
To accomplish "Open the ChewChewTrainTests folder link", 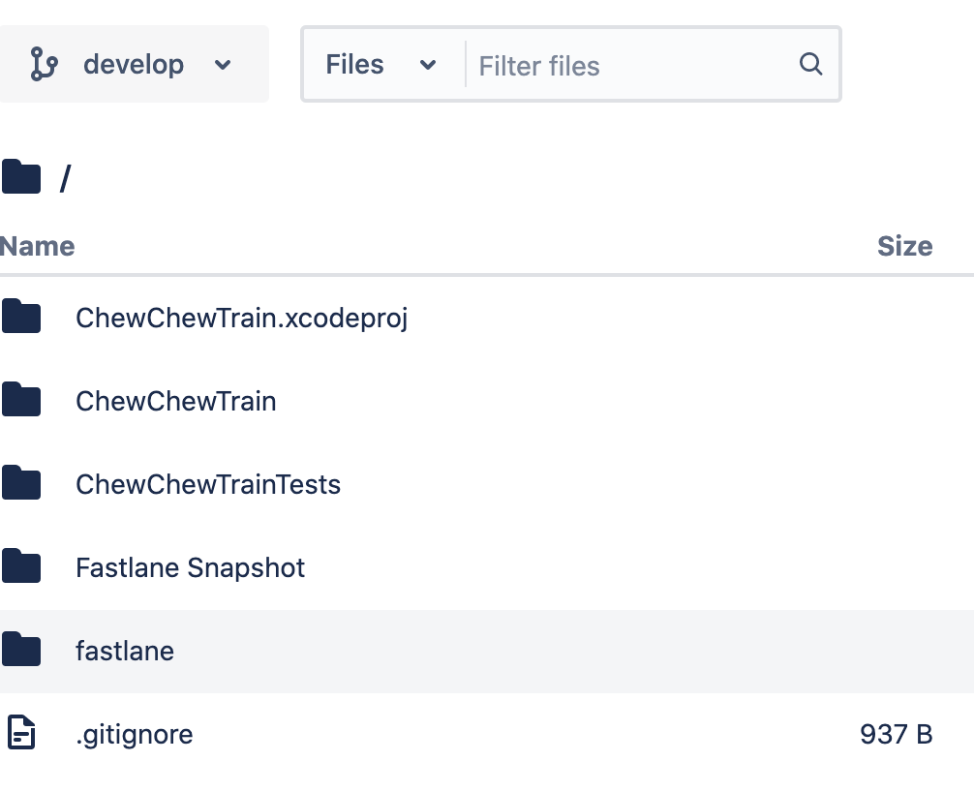I will point(208,484).
